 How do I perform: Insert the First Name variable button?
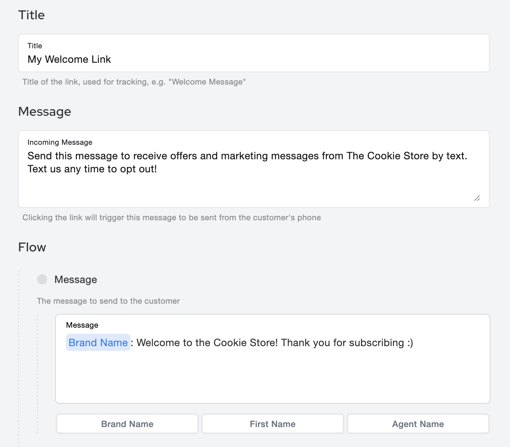272,424
